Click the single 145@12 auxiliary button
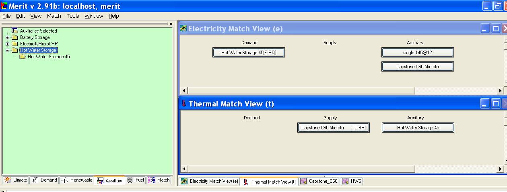 pos(417,53)
